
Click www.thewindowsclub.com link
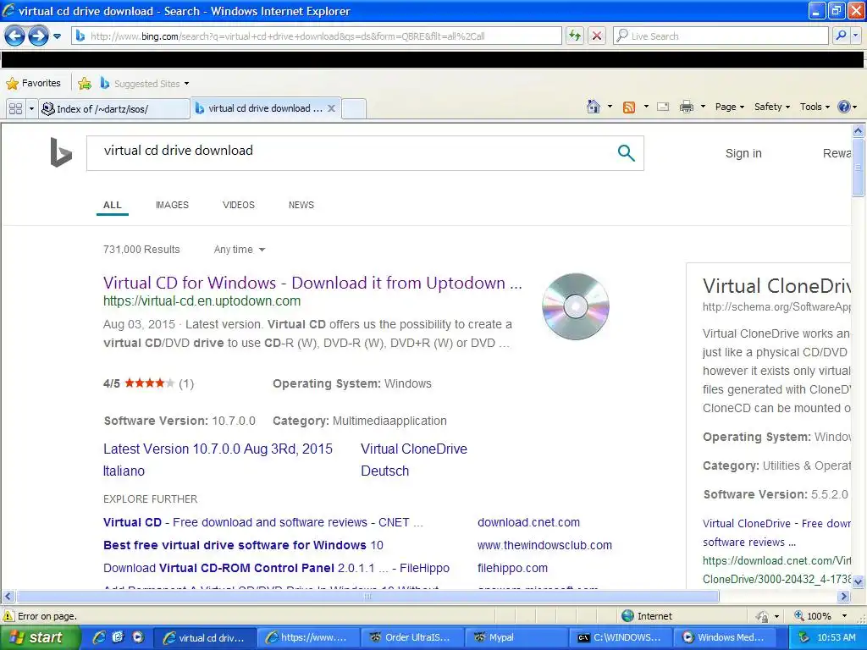click(544, 545)
